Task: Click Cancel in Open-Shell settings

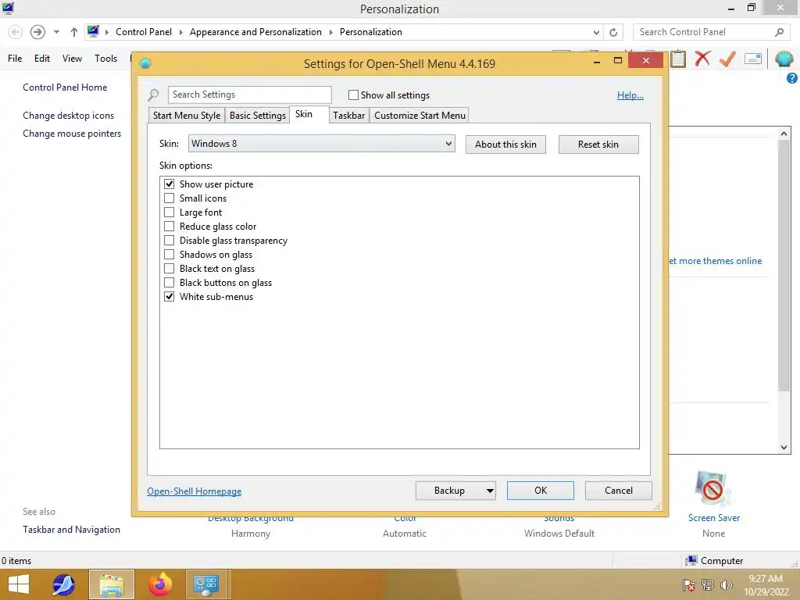Action: pyautogui.click(x=619, y=491)
